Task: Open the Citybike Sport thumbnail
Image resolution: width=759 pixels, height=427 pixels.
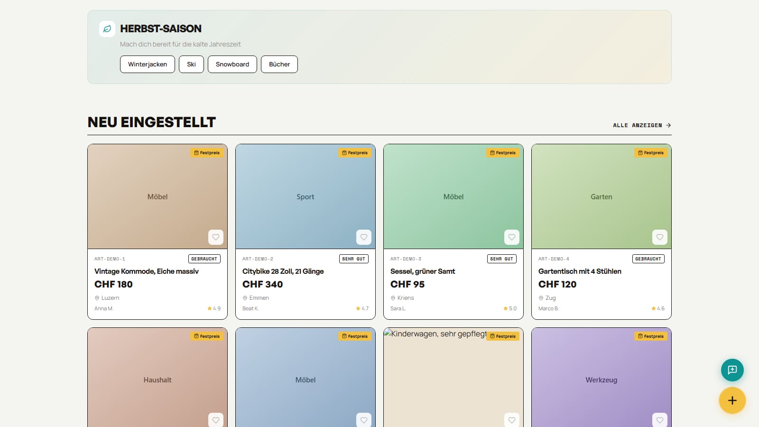Action: coord(305,196)
